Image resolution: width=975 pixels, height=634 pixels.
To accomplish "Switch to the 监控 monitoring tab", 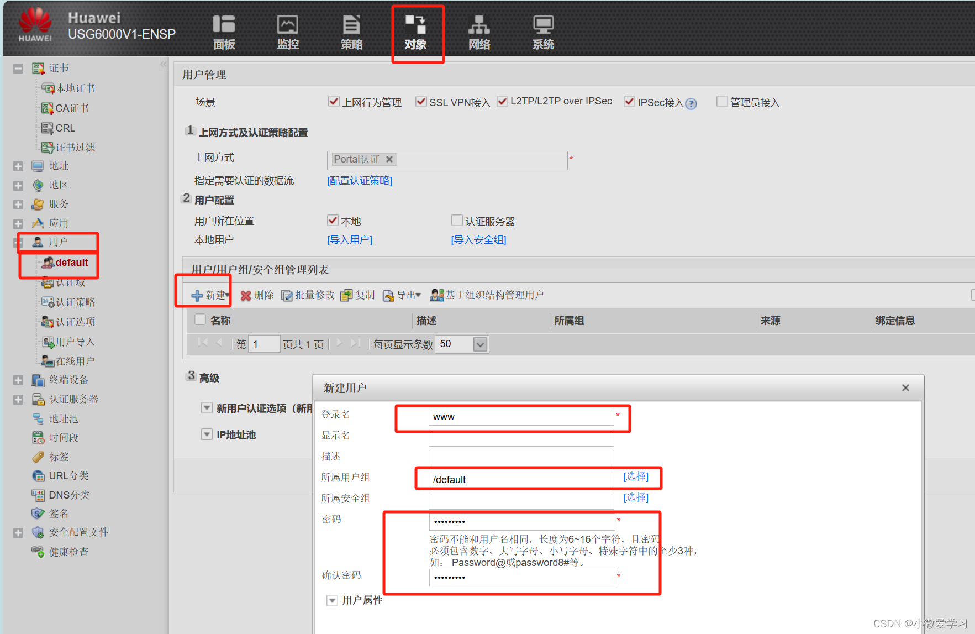I will [287, 33].
